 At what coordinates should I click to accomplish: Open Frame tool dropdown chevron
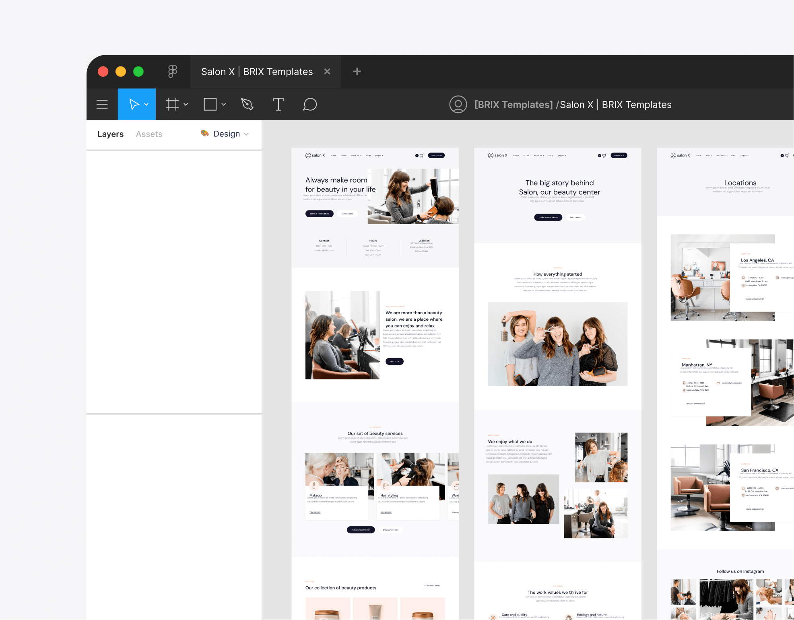(186, 105)
